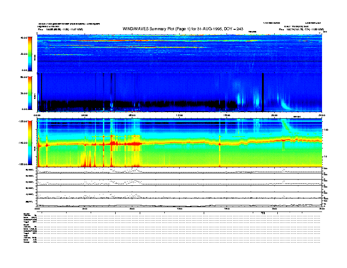The width and height of the screenshot is (347, 268).
Task: Click the -155.00 label on TNR scale
Action: tap(23, 164)
